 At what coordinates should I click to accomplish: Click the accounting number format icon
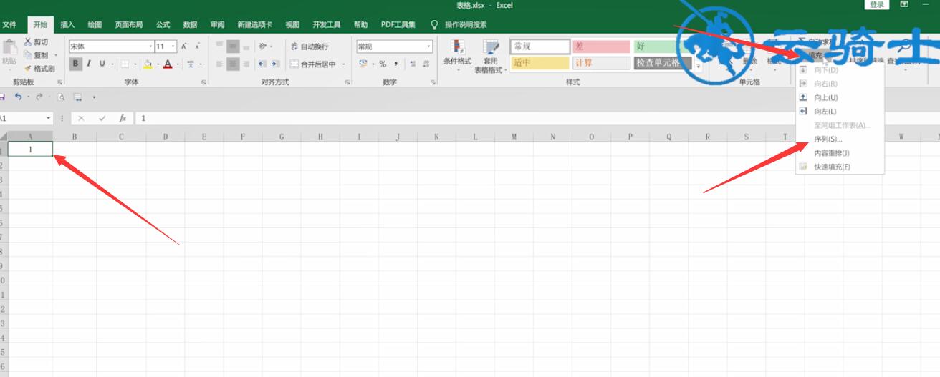point(363,64)
